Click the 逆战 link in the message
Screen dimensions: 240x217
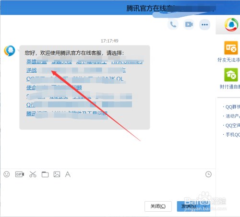32,70
